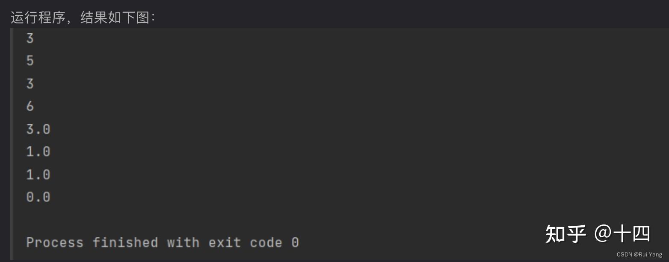Click the word "finished" in the status line

click(125, 242)
